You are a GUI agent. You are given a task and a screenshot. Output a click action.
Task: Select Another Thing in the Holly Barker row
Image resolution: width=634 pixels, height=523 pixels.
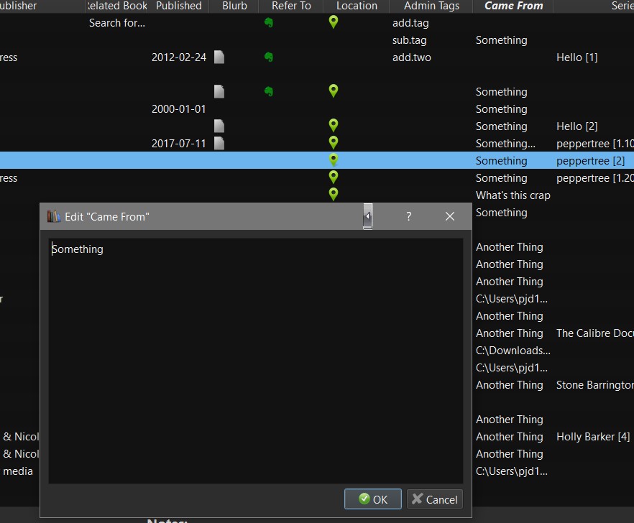pyautogui.click(x=509, y=437)
